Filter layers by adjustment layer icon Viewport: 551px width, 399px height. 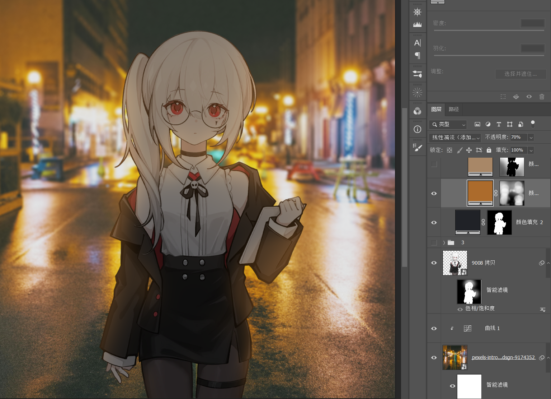(x=488, y=124)
